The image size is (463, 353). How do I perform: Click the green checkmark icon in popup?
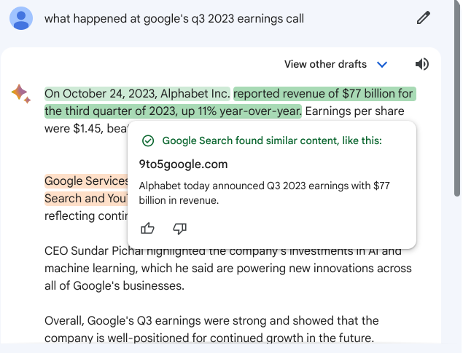[x=148, y=140]
